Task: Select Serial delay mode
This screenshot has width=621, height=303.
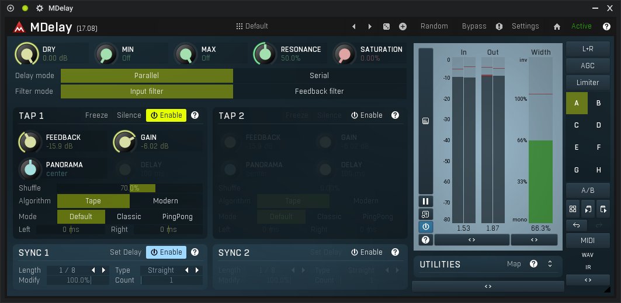Action: pyautogui.click(x=319, y=75)
